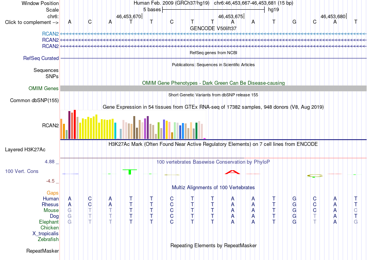
Task: Open the Layered H3K27Ac track label
Action: pos(25,150)
